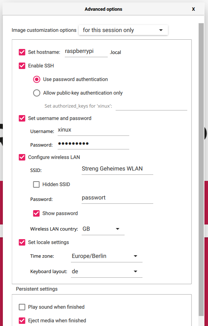Enable Play sound when finished
Viewport: 208px width, 326px height.
[x=22, y=307]
